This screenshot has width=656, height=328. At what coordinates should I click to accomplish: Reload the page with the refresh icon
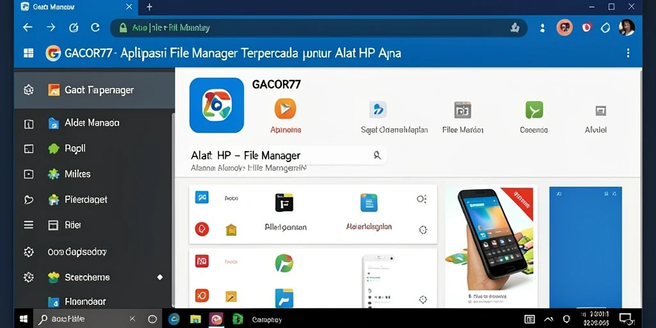coord(95,28)
